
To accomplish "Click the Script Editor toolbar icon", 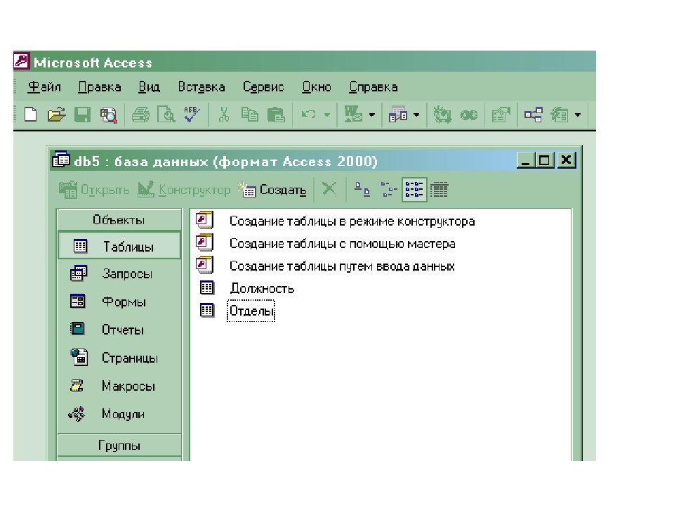I will click(468, 115).
